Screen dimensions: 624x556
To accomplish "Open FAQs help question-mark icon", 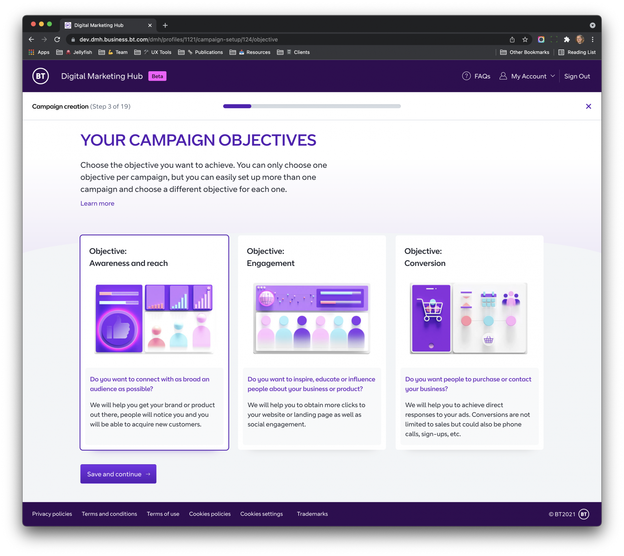I will point(466,76).
